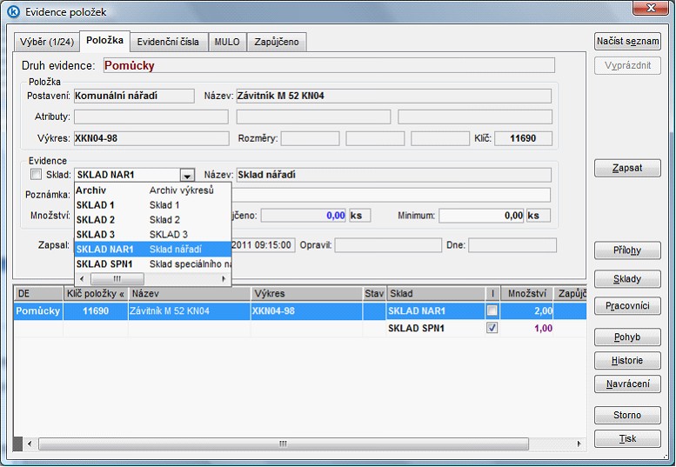Image resolution: width=676 pixels, height=467 pixels.
Task: Click the Opravil field
Action: coord(388,245)
